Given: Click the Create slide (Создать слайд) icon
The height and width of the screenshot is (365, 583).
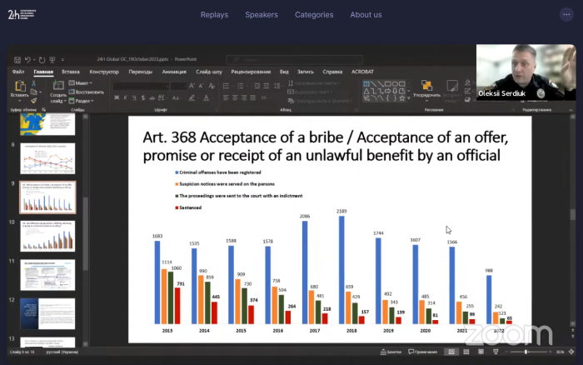Looking at the screenshot, I should pyautogui.click(x=57, y=87).
